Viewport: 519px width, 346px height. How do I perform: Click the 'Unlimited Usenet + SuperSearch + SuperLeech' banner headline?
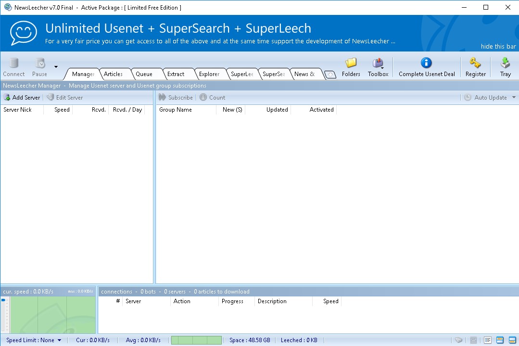click(x=178, y=28)
